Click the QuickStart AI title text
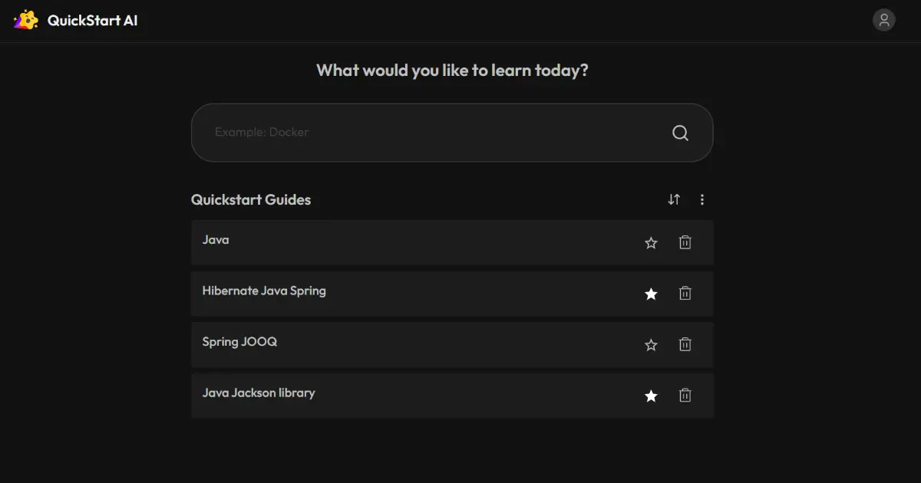 point(93,21)
